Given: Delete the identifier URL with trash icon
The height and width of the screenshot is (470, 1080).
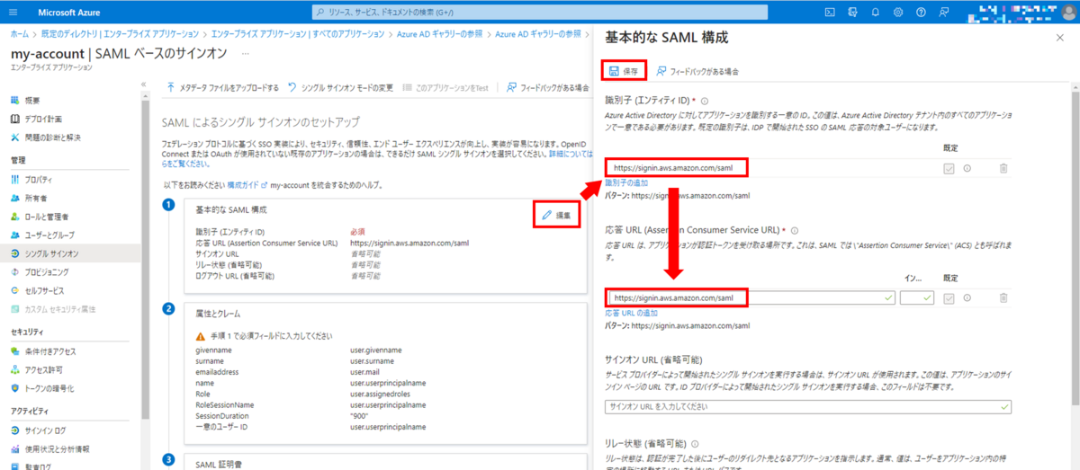Looking at the screenshot, I should [1003, 168].
